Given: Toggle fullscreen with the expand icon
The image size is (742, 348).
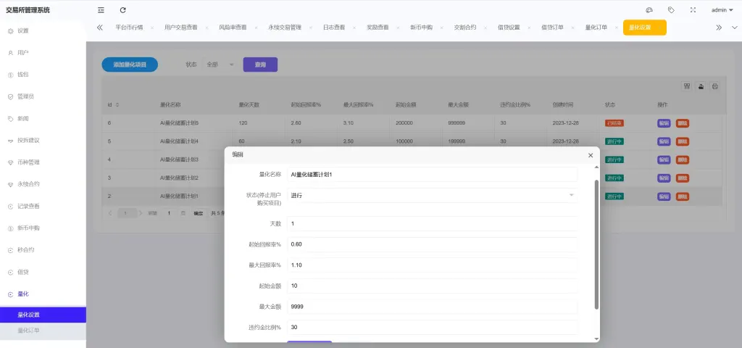Looking at the screenshot, I should (x=693, y=10).
